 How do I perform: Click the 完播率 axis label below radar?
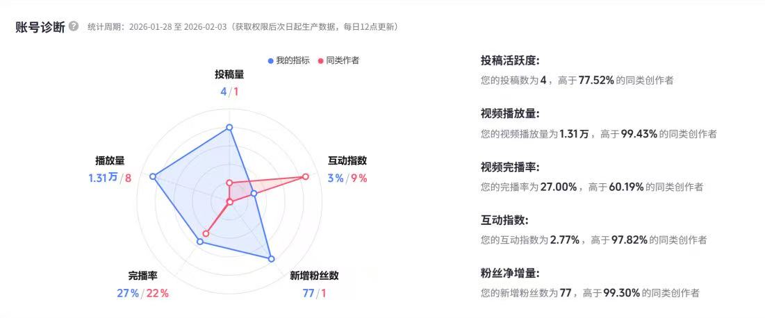pyautogui.click(x=142, y=276)
